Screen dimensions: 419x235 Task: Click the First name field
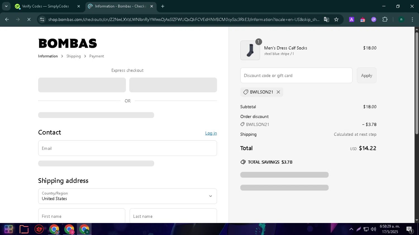click(82, 216)
